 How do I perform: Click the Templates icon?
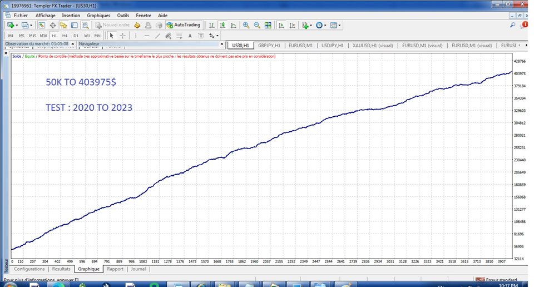[333, 25]
